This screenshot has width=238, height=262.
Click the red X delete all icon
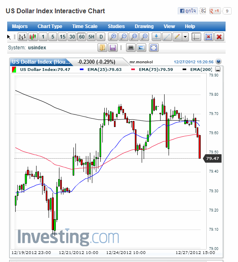pyautogui.click(x=219, y=37)
